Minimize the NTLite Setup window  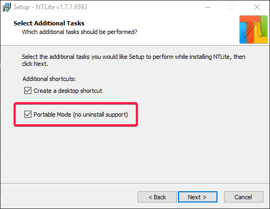point(208,7)
